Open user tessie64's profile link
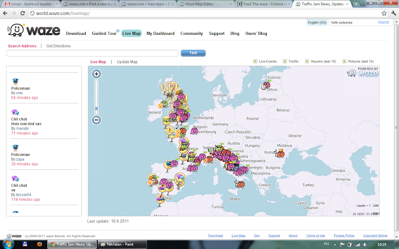399x249 pixels. tap(23, 195)
